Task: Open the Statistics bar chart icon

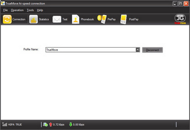Action: click(34, 19)
